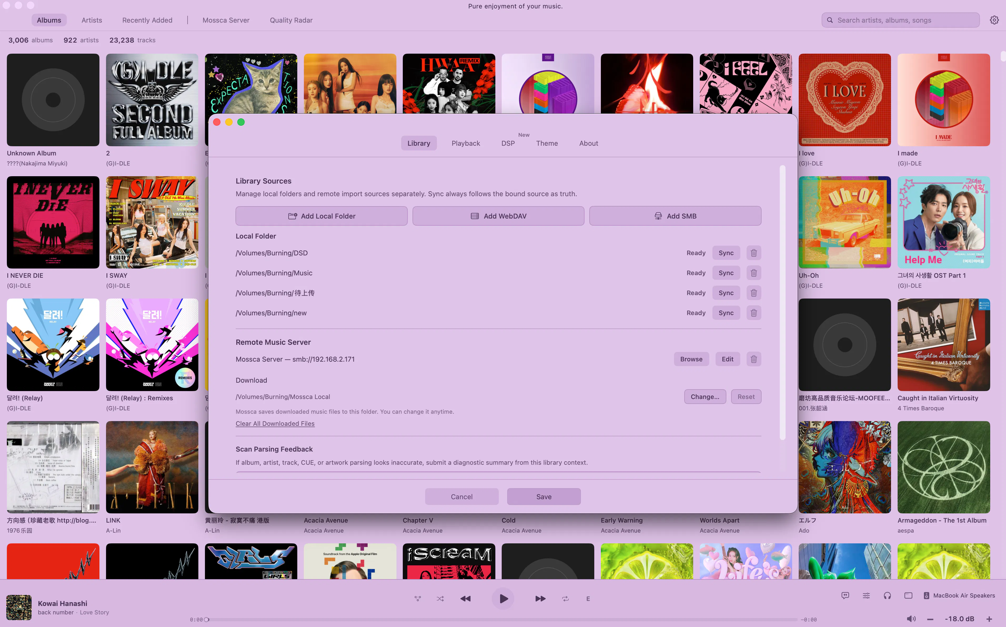Start playback with the Play button
The image size is (1006, 627).
pos(503,598)
